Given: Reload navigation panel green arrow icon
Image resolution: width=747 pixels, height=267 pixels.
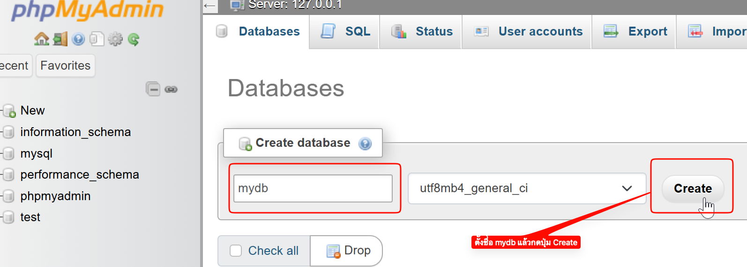Looking at the screenshot, I should point(134,39).
